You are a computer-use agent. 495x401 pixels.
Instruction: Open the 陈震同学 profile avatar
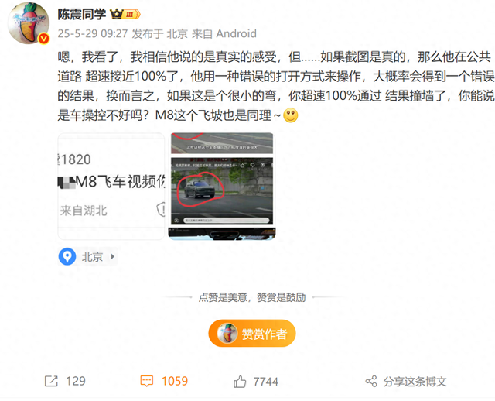click(x=29, y=22)
